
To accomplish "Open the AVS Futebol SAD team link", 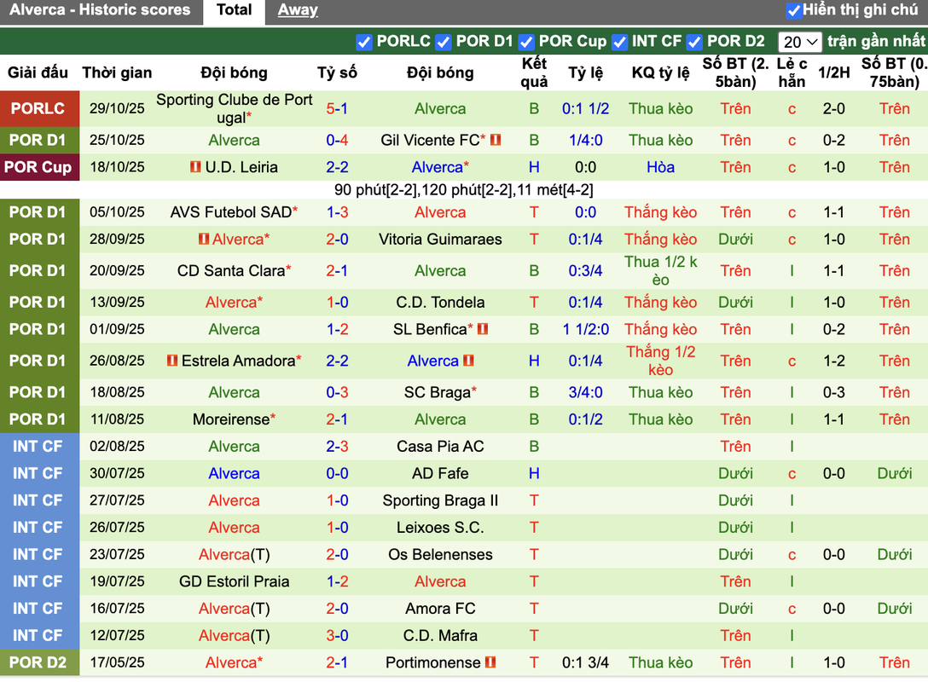I will 231,212.
